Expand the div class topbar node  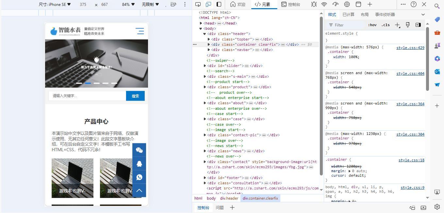pos(209,39)
